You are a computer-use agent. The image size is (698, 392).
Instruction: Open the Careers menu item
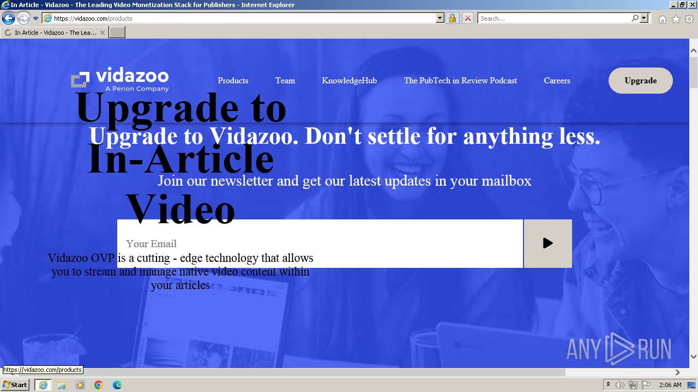557,81
